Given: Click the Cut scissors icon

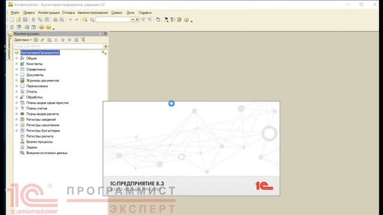Looking at the screenshot, I should pyautogui.click(x=34, y=20).
